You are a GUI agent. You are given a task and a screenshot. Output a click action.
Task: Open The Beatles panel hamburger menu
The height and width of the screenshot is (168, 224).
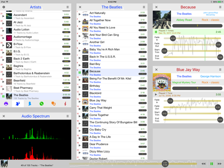pyautogui.click(x=144, y=7)
